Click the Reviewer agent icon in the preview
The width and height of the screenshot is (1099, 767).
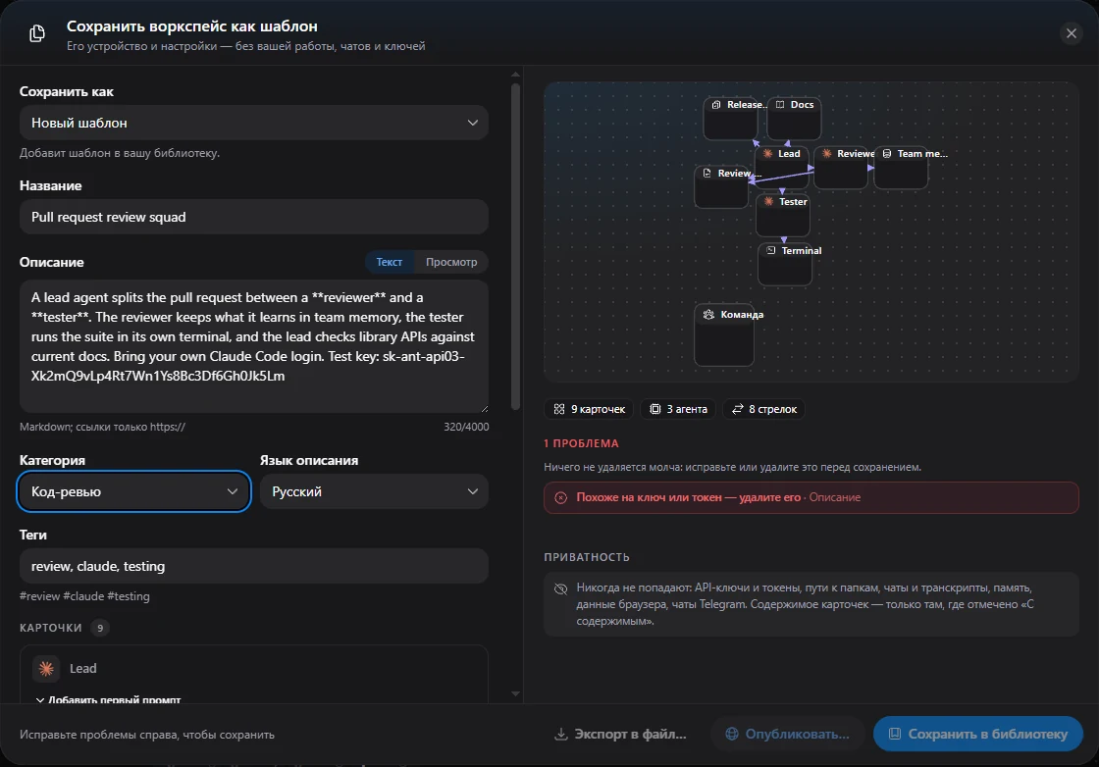pyautogui.click(x=827, y=153)
